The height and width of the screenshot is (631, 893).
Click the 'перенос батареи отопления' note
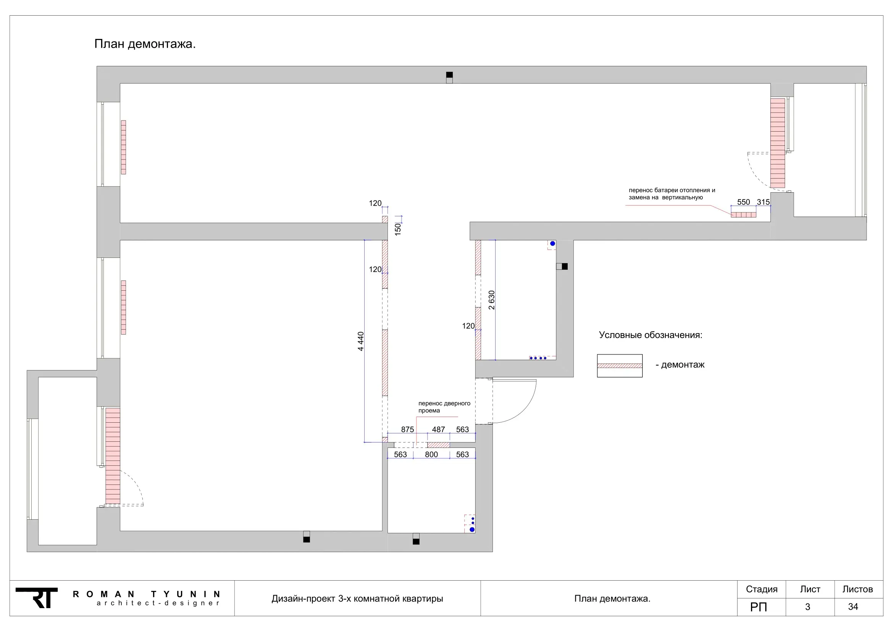pyautogui.click(x=672, y=193)
